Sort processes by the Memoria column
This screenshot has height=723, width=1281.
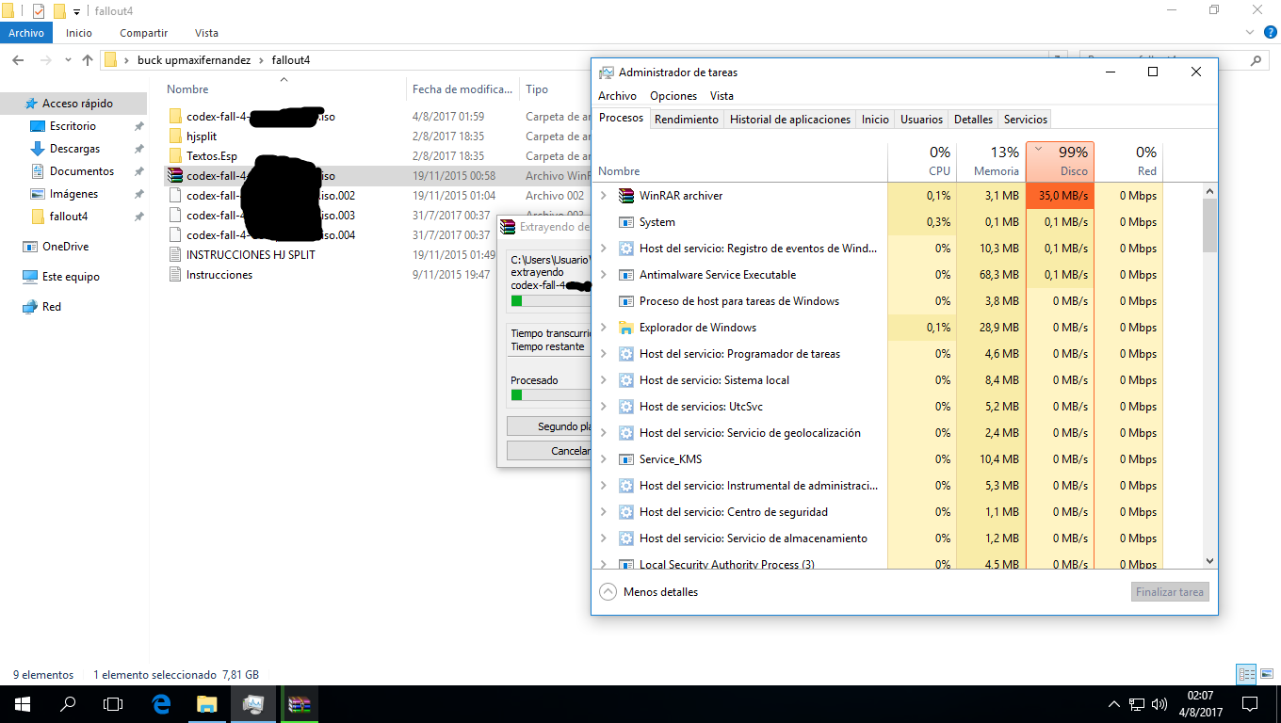(x=991, y=161)
